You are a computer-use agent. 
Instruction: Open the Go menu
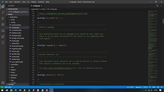[x=28, y=2]
